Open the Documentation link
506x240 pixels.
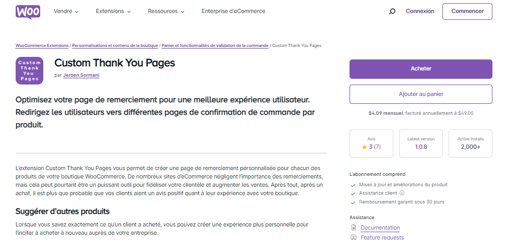click(x=380, y=228)
